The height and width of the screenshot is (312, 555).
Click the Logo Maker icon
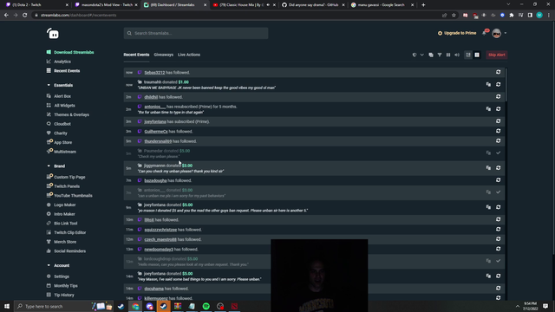[x=49, y=205]
